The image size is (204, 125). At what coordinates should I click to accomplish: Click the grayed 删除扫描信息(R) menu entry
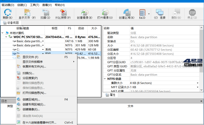click(47, 83)
